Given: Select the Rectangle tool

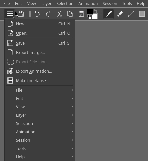Looking at the screenshot, I should coord(142,14).
